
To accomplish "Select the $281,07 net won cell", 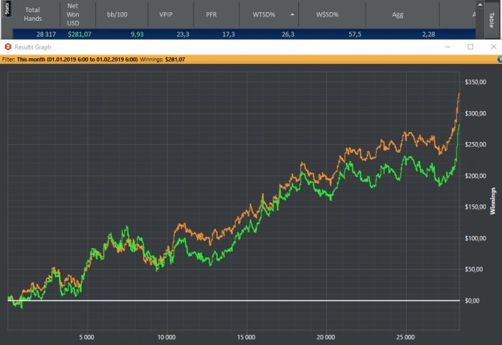I will click(x=80, y=34).
